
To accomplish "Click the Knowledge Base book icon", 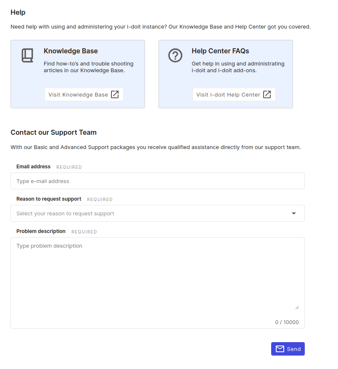I will [x=27, y=55].
